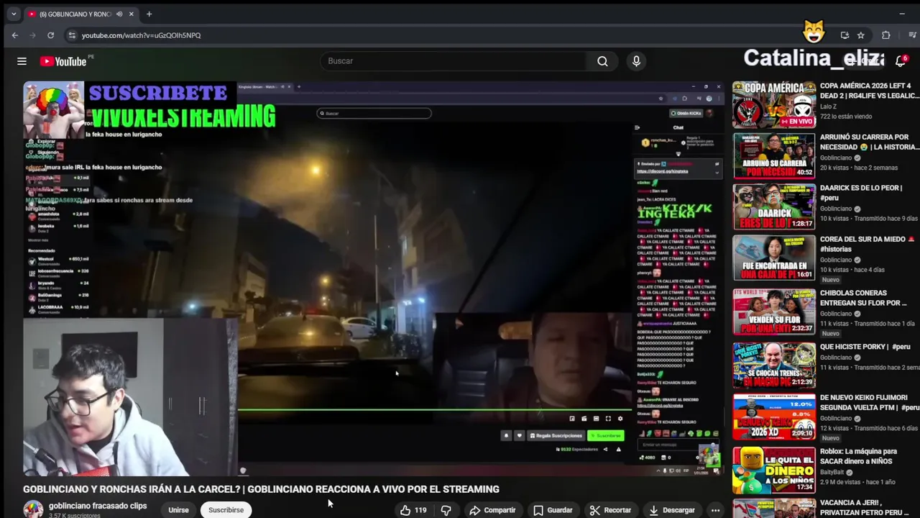Open COREA DEL SUR DA MIEDO title

[867, 244]
